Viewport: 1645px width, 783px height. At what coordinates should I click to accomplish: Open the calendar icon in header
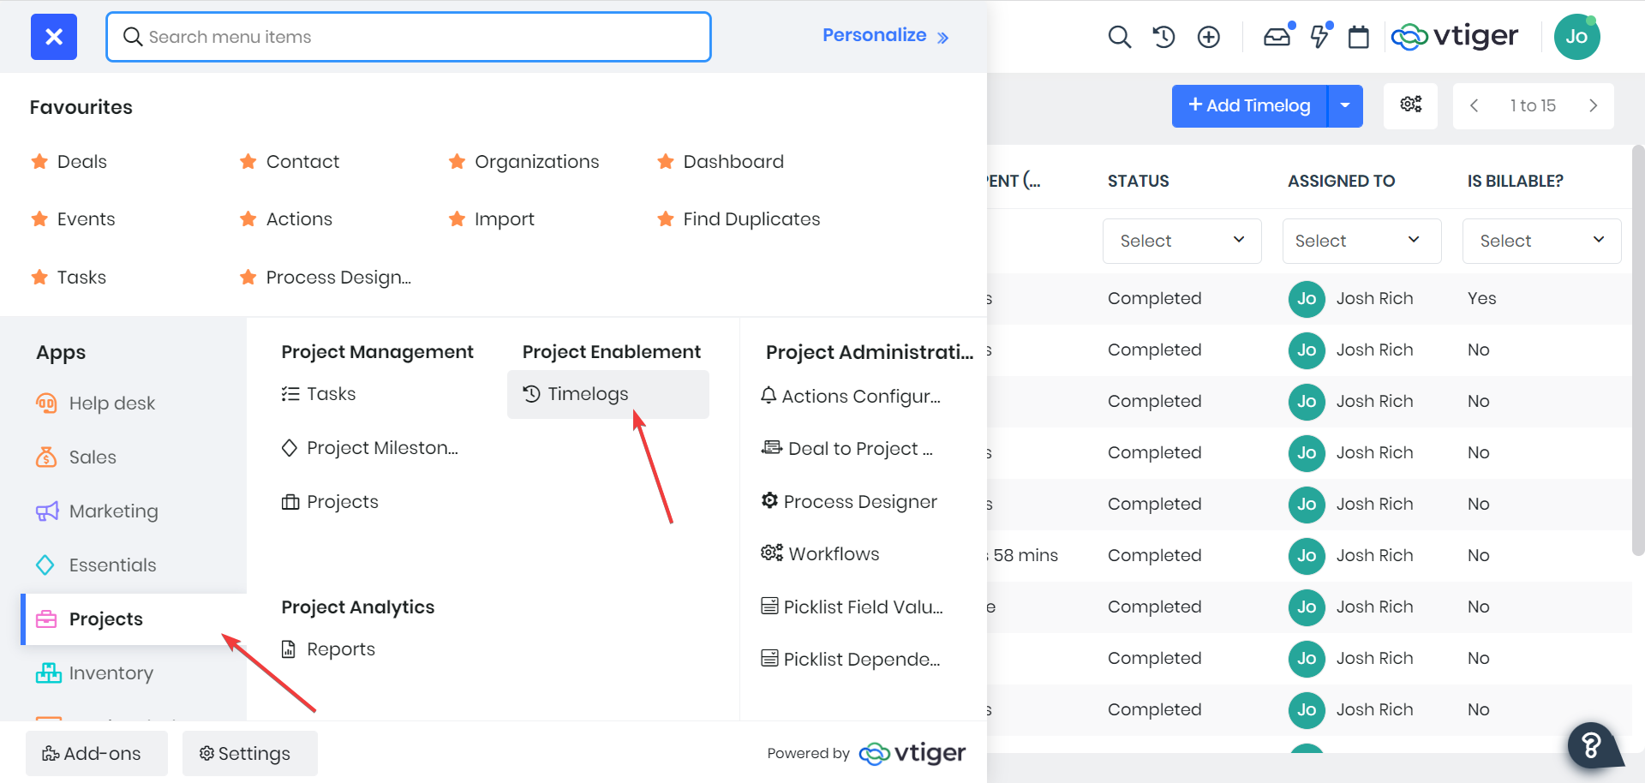pos(1358,37)
